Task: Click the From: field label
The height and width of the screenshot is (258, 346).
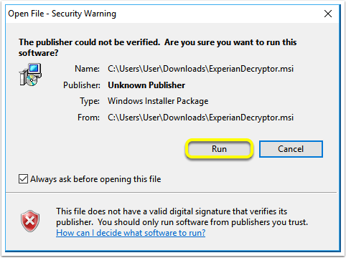Action: click(88, 118)
